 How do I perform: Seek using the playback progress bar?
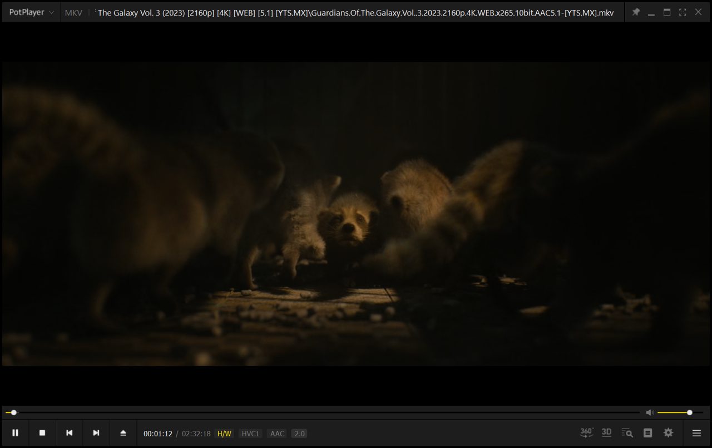[323, 412]
